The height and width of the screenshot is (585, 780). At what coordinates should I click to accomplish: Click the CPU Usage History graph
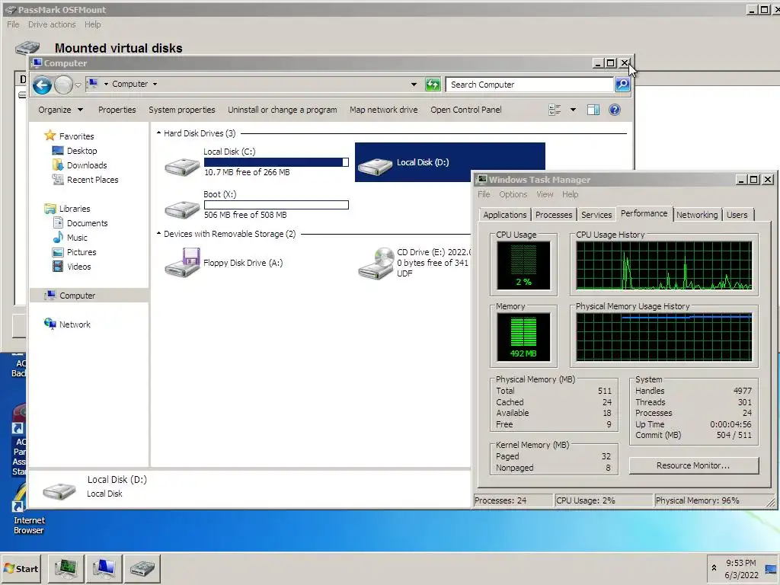(663, 266)
